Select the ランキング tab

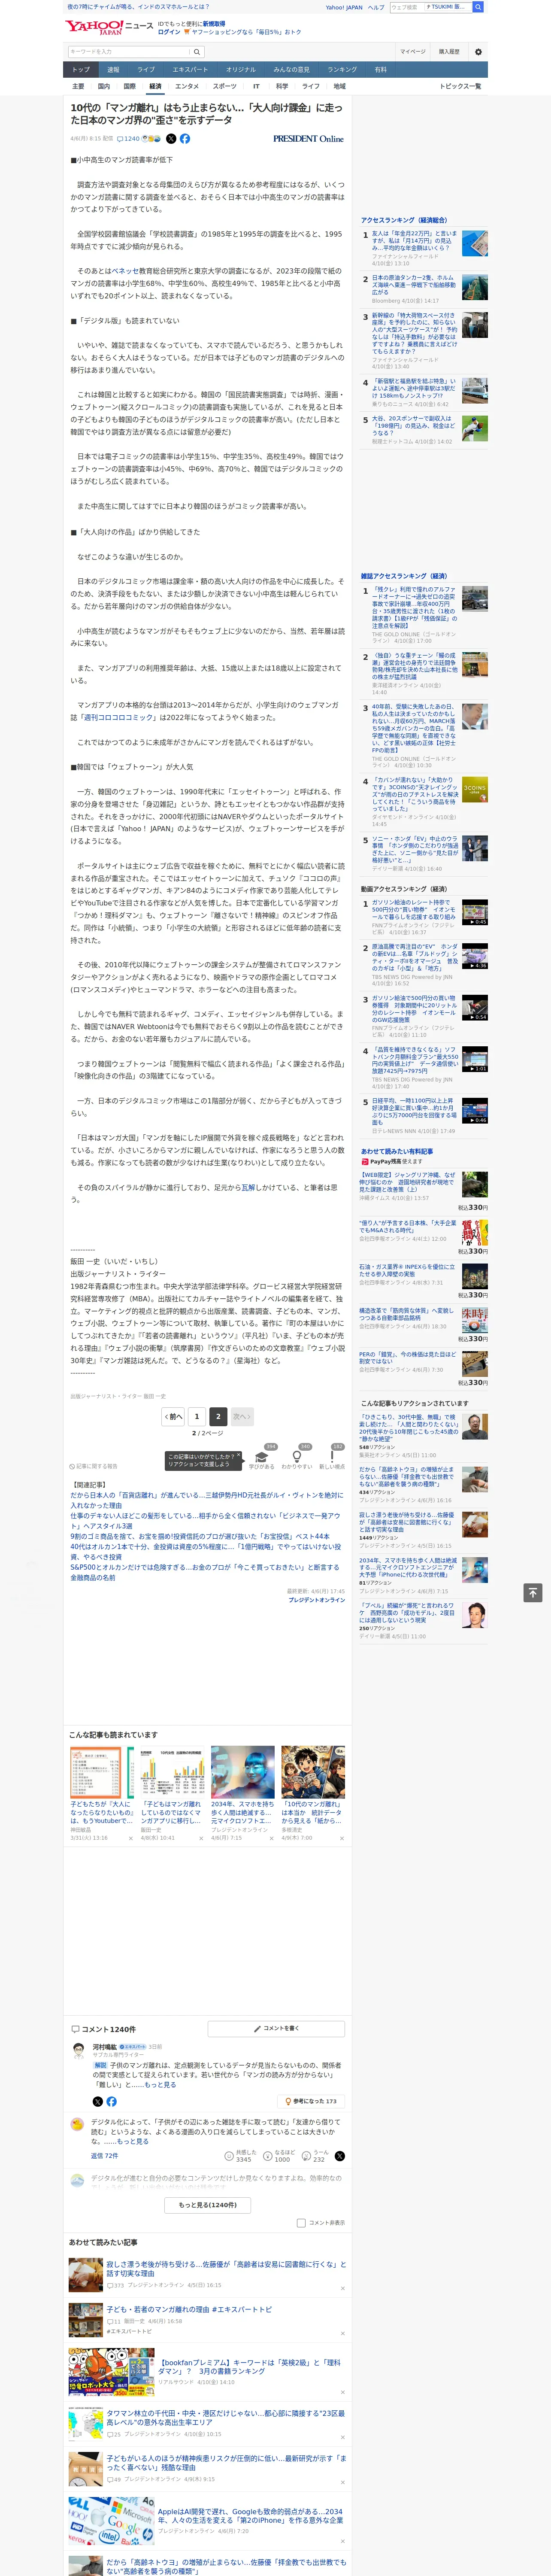pos(342,70)
